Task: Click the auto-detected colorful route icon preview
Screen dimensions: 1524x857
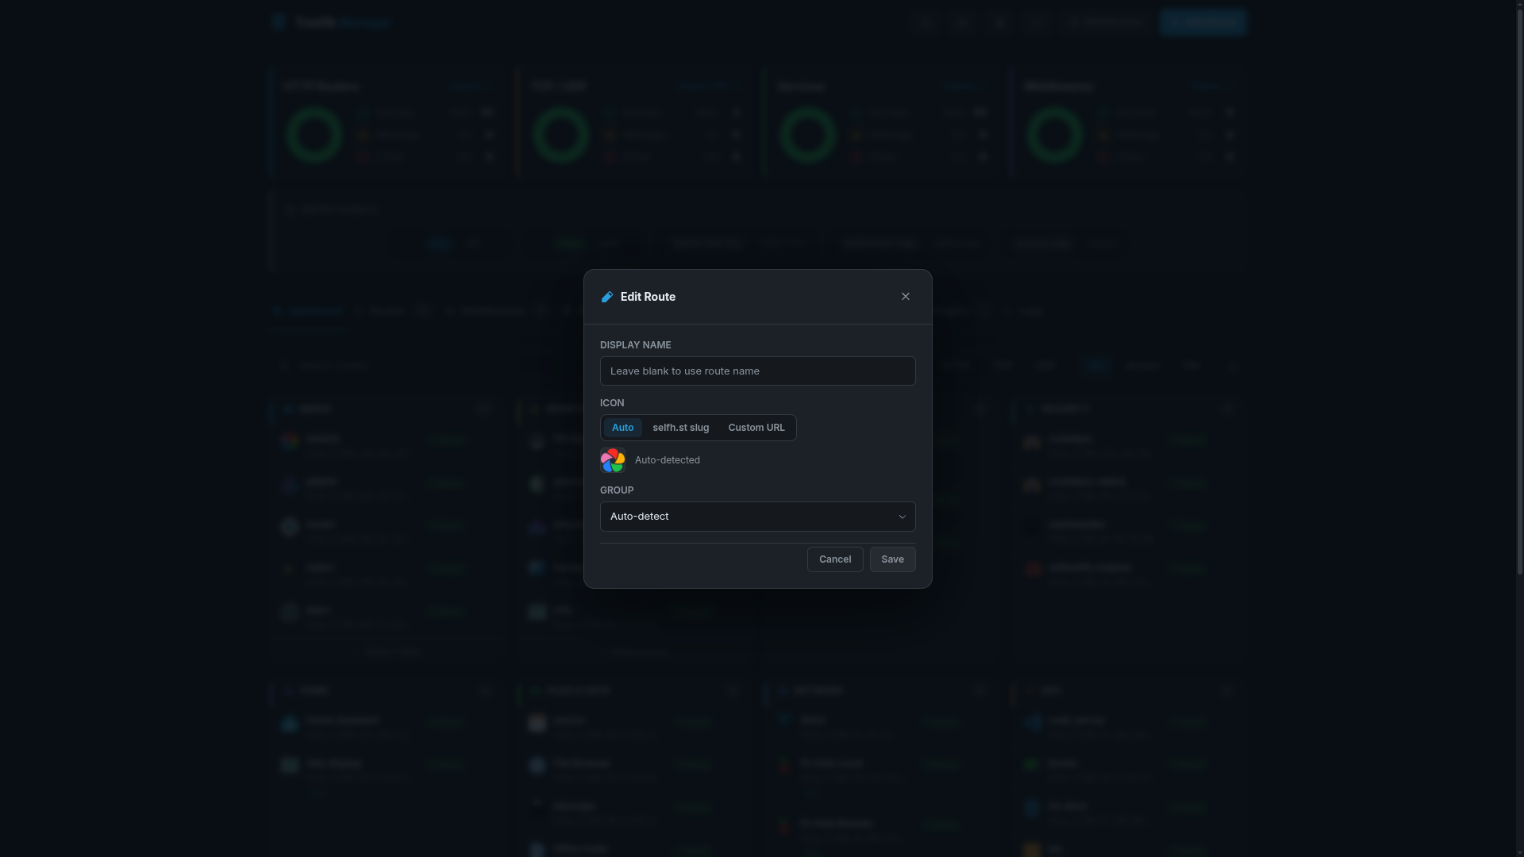Action: [x=611, y=460]
